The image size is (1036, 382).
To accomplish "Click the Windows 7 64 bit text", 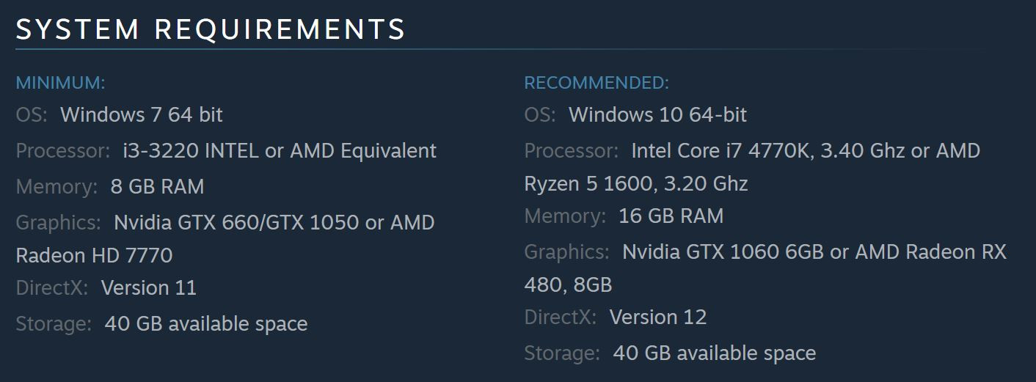I will pos(142,115).
